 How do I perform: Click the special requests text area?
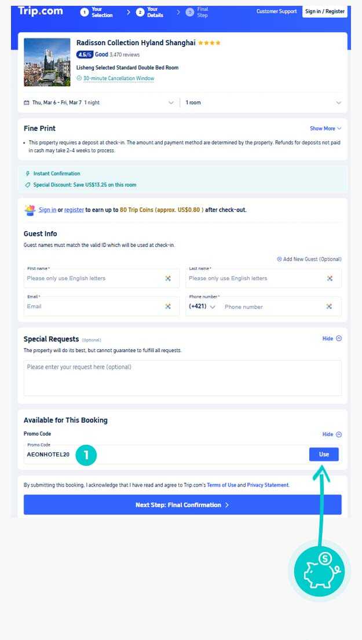(182, 378)
